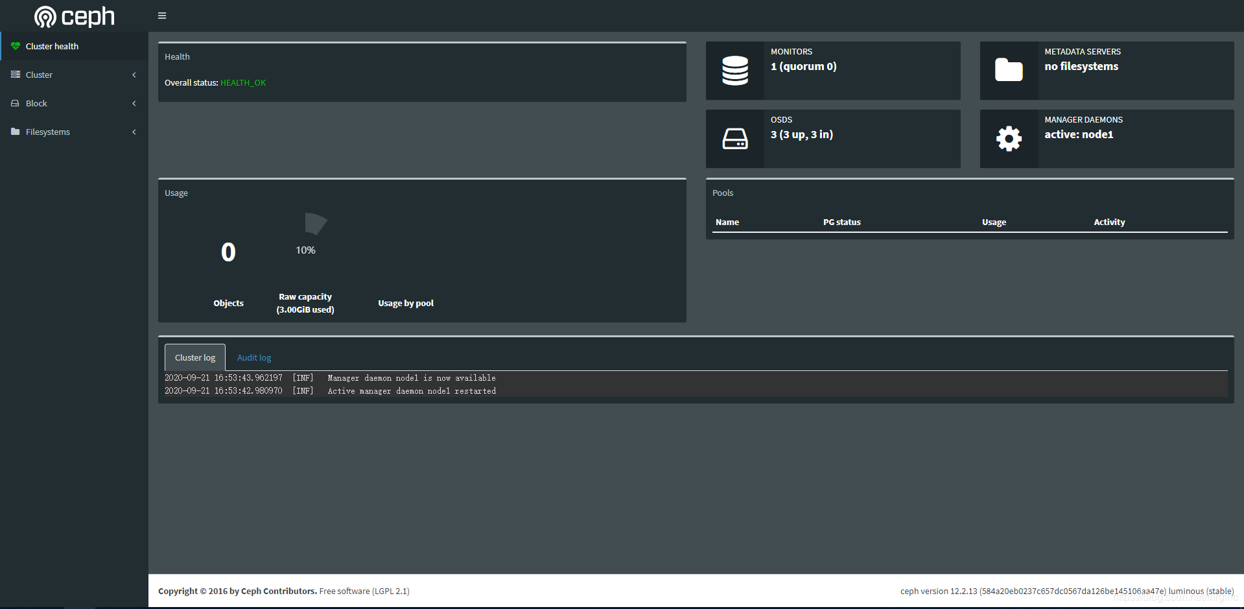Image resolution: width=1244 pixels, height=609 pixels.
Task: Click the Block printer-like sidebar icon
Action: click(x=16, y=103)
